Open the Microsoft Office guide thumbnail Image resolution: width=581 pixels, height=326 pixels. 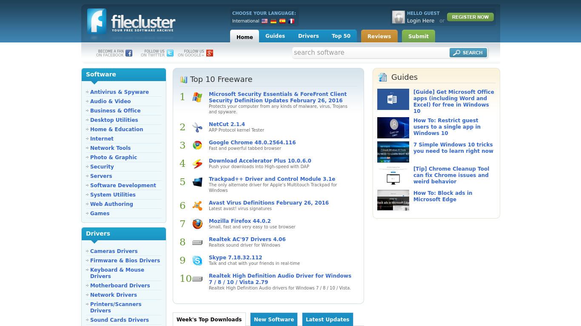pyautogui.click(x=393, y=99)
